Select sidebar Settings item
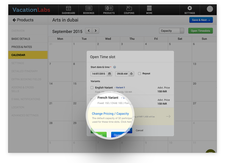225x163 pixels. pyautogui.click(x=28, y=63)
